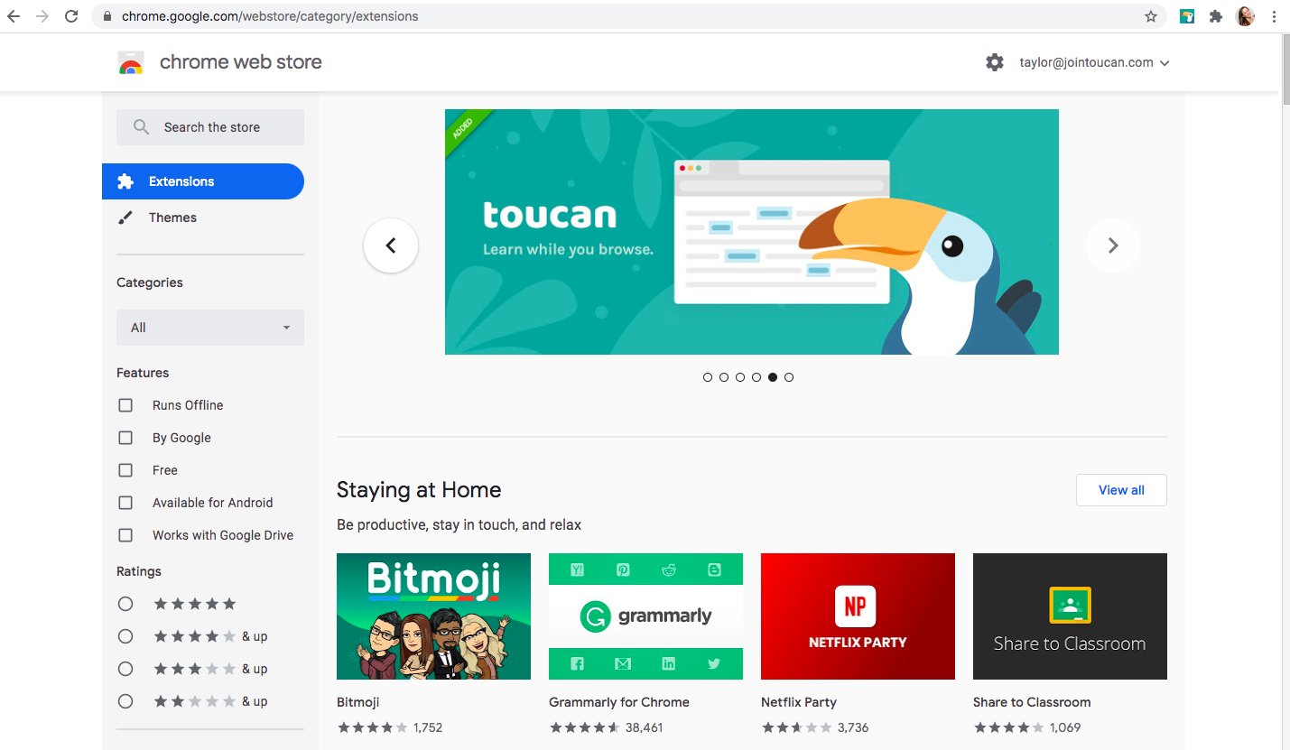Go to the fourth carousel dot
Viewport: 1290px width, 750px height.
(756, 377)
